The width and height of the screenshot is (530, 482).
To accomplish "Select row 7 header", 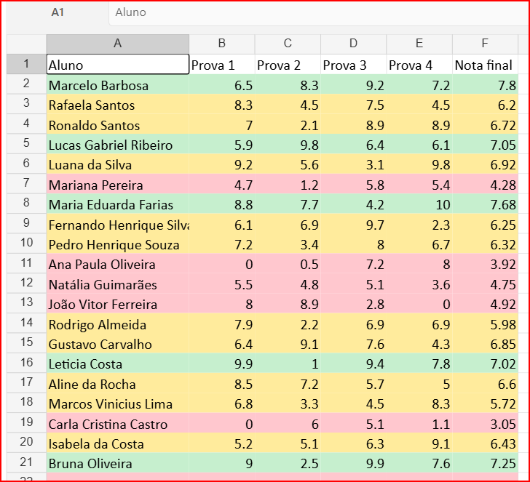I will pos(26,183).
